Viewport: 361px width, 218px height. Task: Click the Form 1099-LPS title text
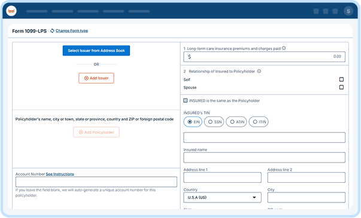(x=29, y=31)
